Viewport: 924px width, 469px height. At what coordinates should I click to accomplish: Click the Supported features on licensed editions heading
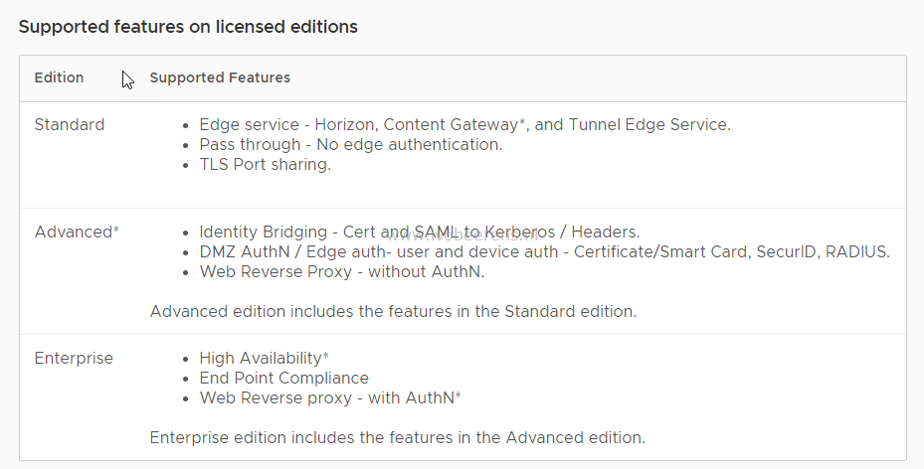click(x=188, y=27)
